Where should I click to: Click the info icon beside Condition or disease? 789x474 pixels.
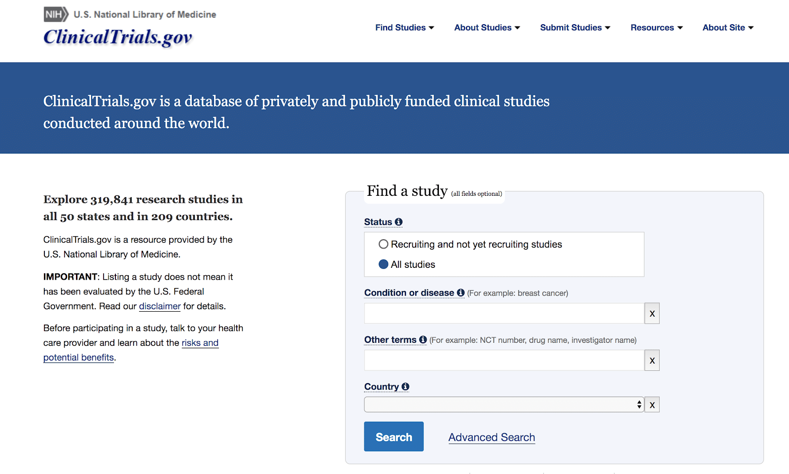(461, 292)
